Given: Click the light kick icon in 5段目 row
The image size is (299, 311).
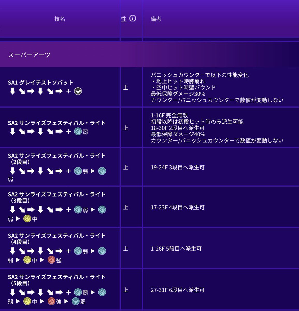Looking at the screenshot, I should pyautogui.click(x=76, y=301).
